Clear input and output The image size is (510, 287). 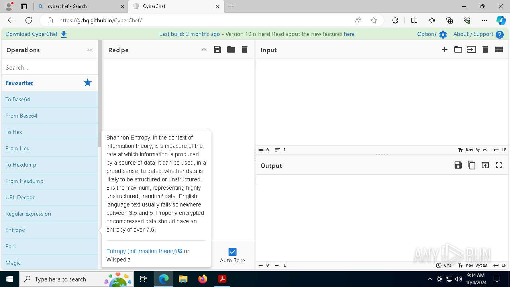[485, 50]
